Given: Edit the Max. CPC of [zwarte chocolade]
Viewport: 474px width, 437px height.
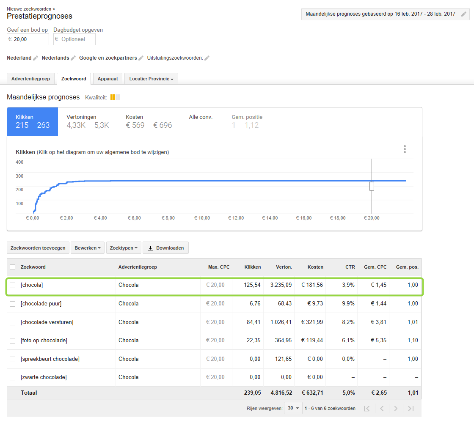Looking at the screenshot, I should pos(215,377).
